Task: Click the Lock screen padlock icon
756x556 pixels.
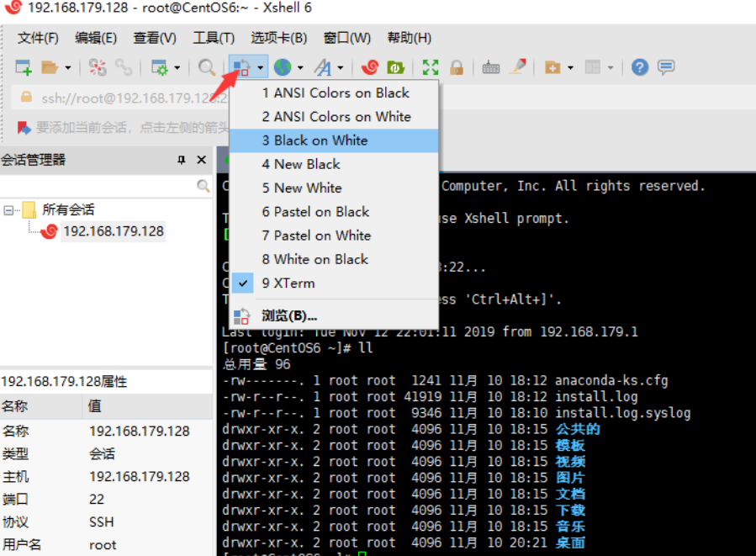Action: [457, 67]
